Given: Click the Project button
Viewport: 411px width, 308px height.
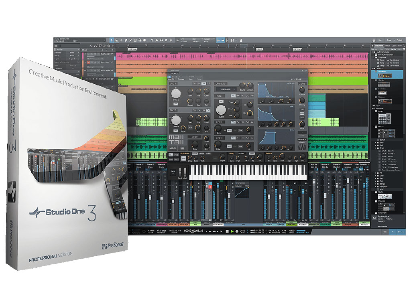Looking at the screenshot, I should click(x=399, y=41).
